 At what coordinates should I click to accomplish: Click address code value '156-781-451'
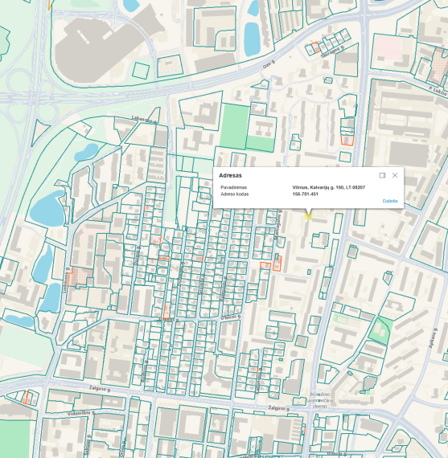click(x=305, y=194)
